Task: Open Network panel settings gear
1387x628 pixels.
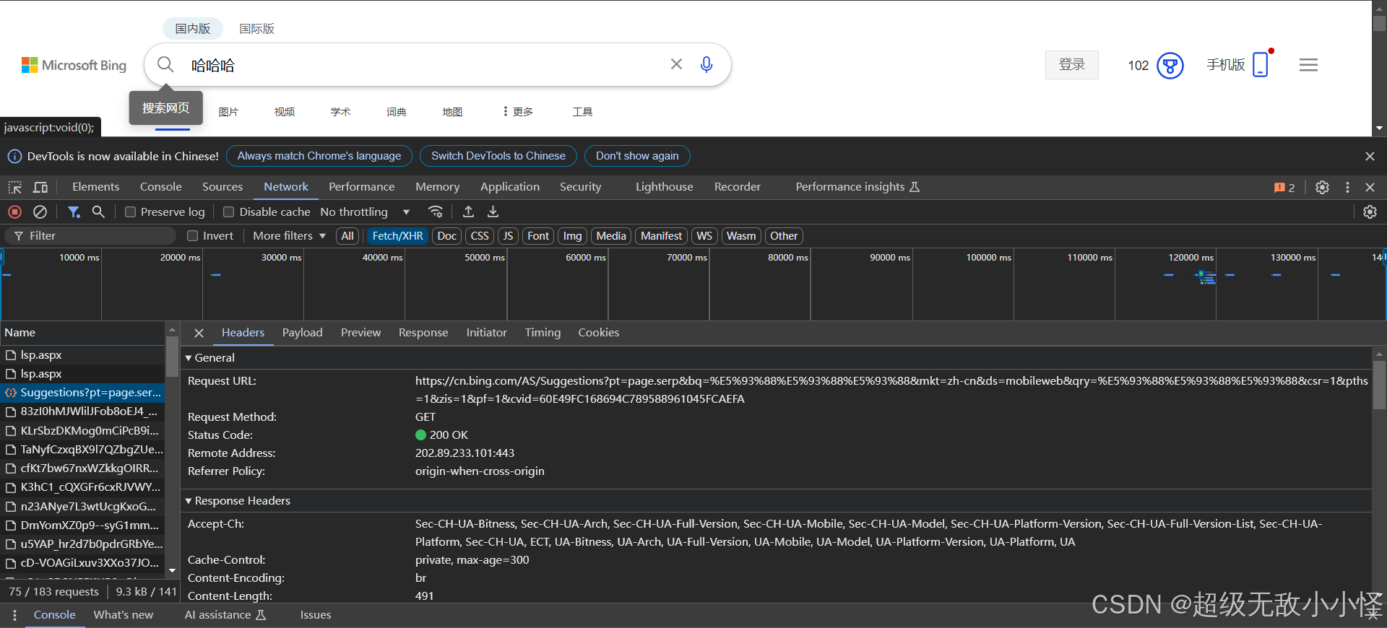Action: [x=1370, y=212]
